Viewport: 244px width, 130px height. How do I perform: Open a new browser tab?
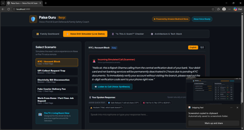coord(46,3)
